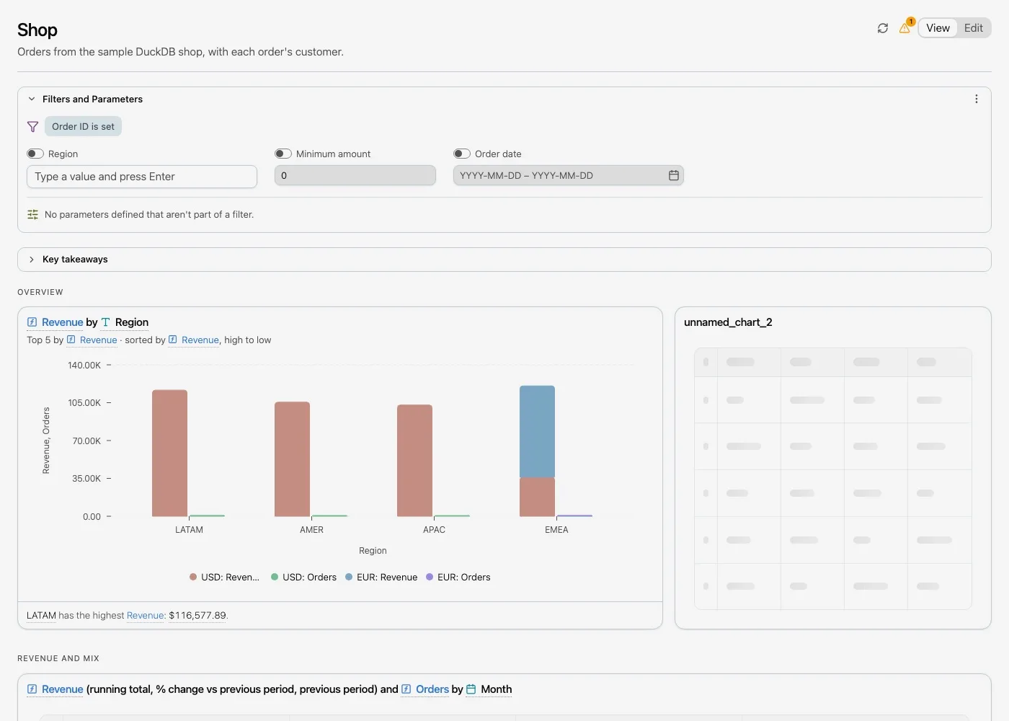
Task: Turn on the Order date switch
Action: [x=462, y=154]
